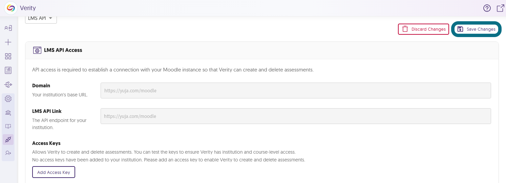The image size is (506, 183).
Task: Open the course book sidebar icon
Action: [8, 126]
